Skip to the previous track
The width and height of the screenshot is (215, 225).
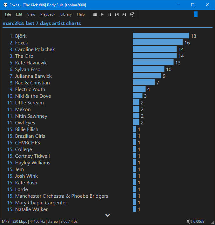[x=117, y=14]
